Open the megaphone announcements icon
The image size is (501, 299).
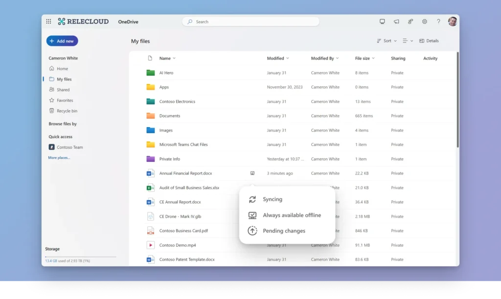pyautogui.click(x=396, y=21)
